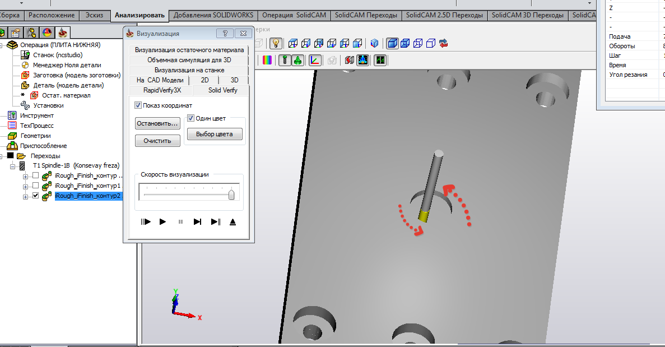
Task: Toggle the Один цвет checkbox
Action: 191,118
